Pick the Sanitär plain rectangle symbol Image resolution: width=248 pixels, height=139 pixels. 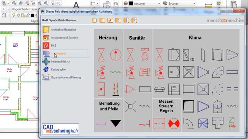145,89
